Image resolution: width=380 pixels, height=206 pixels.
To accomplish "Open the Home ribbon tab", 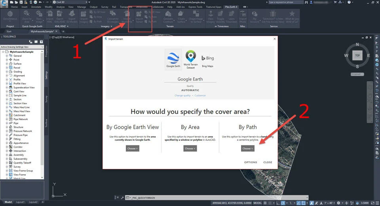I will [x=14, y=7].
